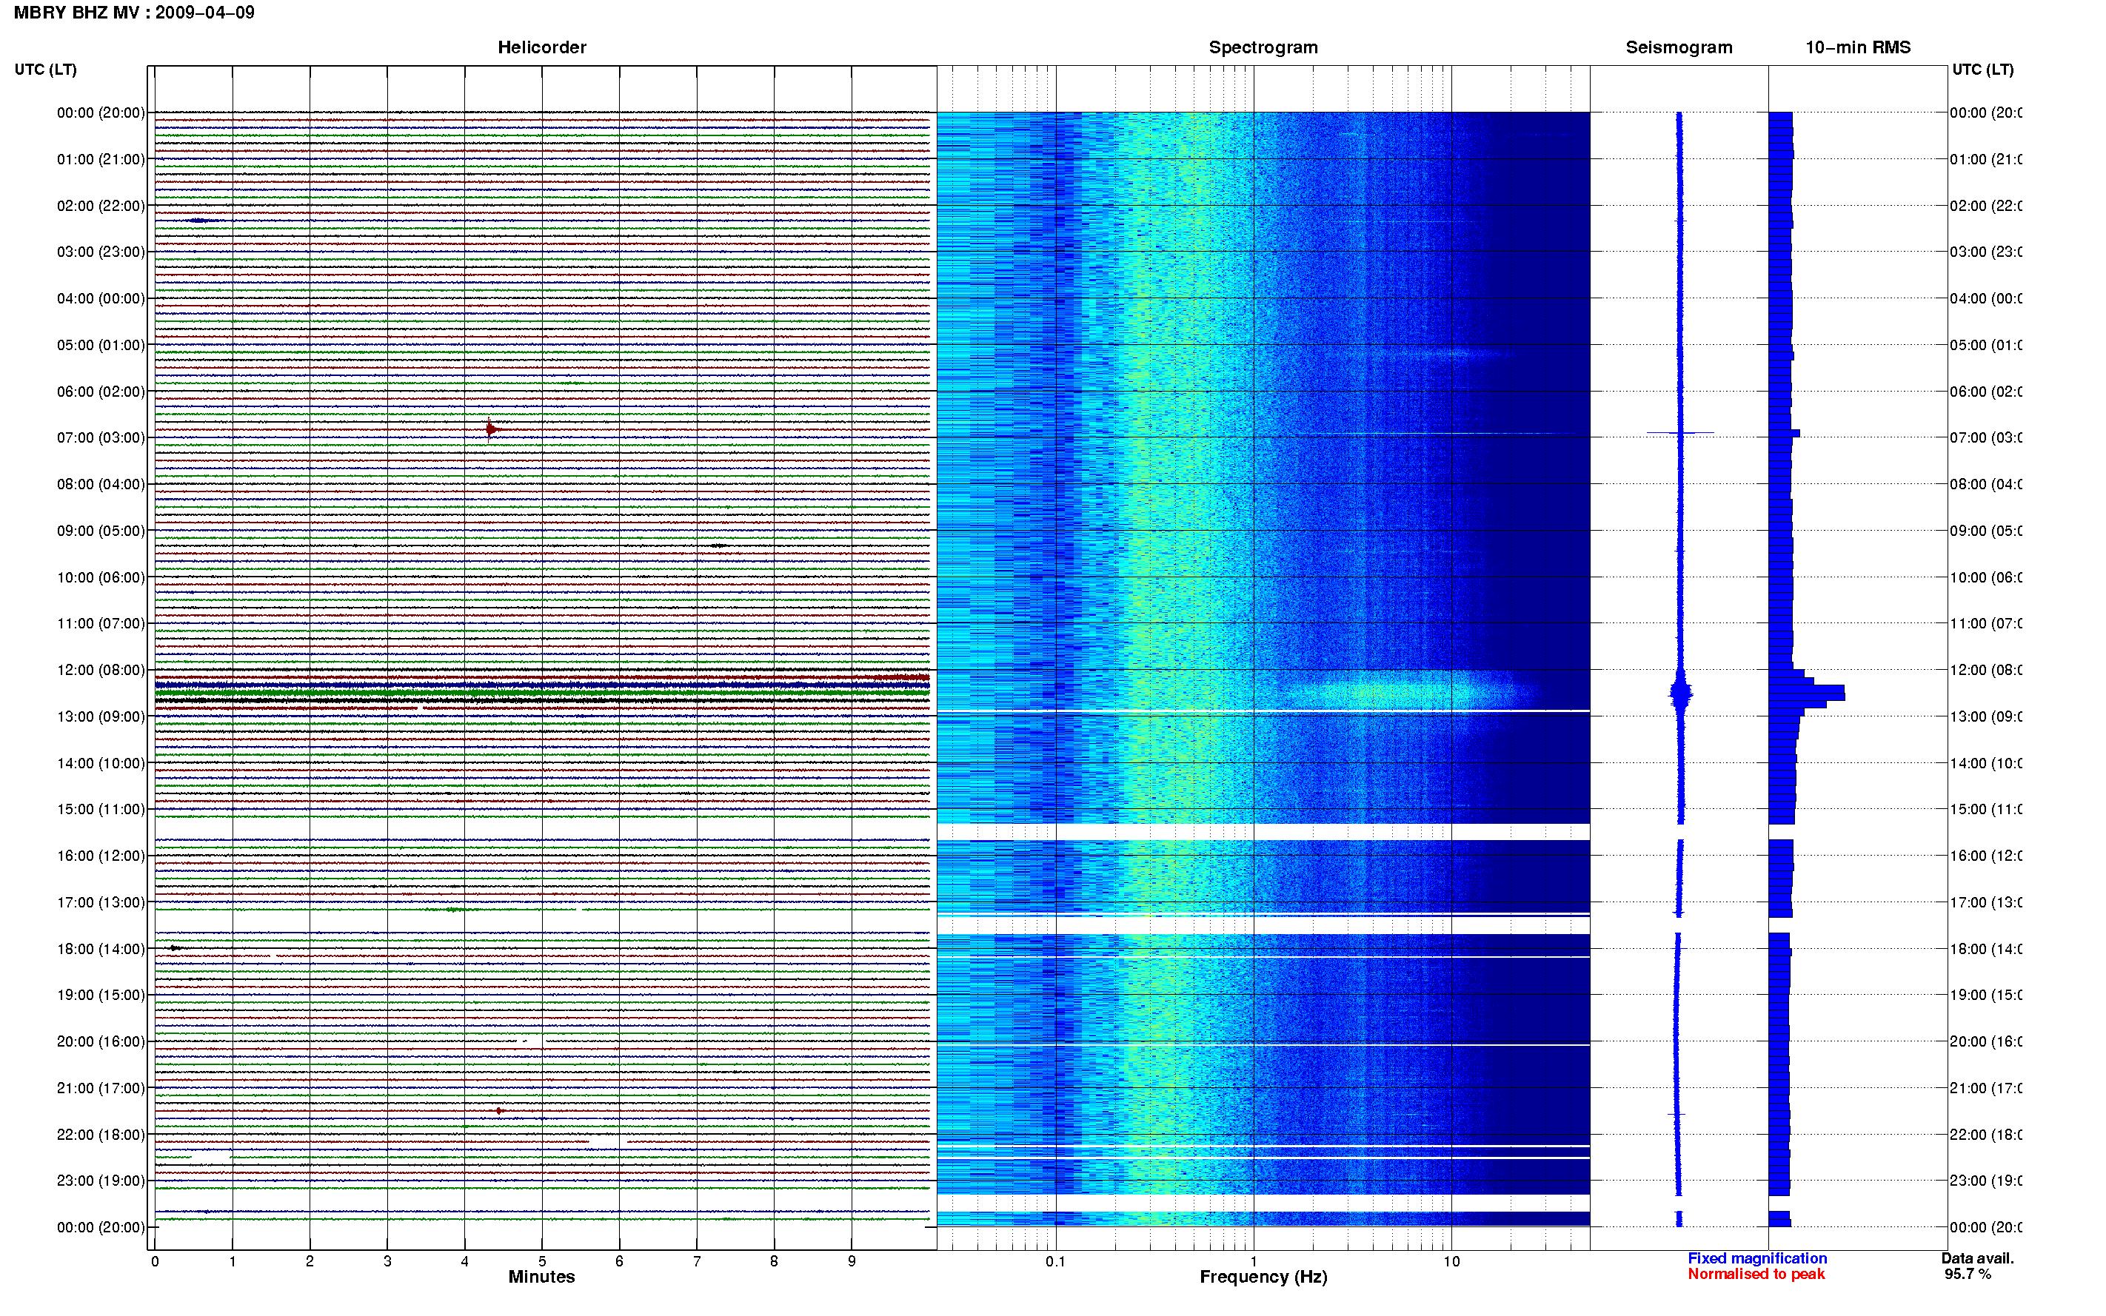The width and height of the screenshot is (2106, 1316).
Task: Click the Seismogram column heading
Action: 1679,48
